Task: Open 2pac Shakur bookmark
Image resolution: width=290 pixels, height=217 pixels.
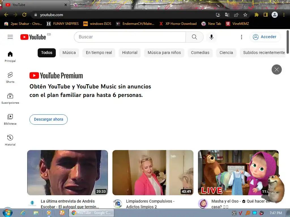Action: click(23, 24)
